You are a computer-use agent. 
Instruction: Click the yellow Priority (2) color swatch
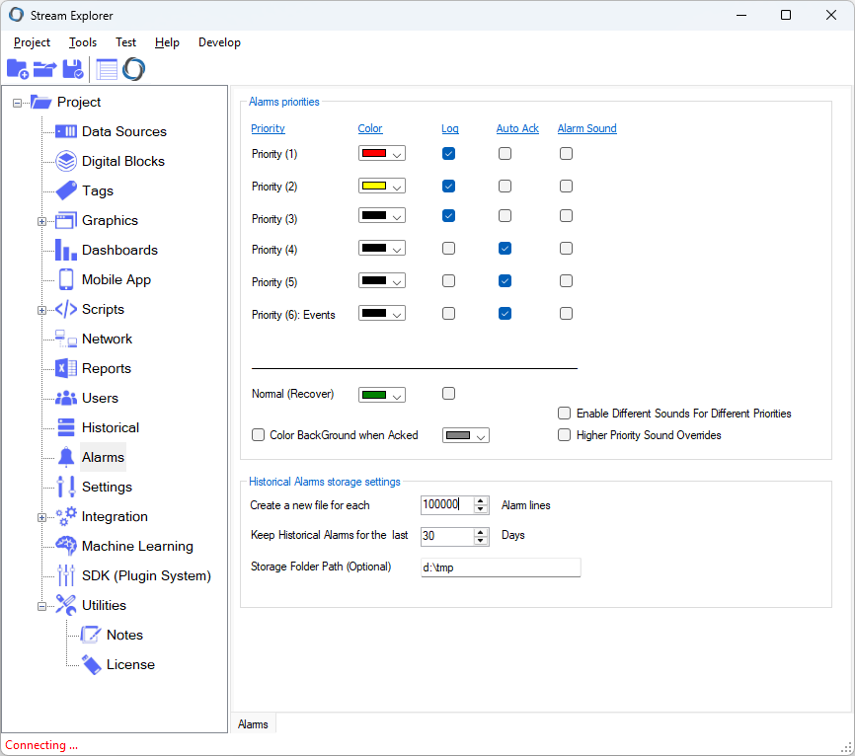(373, 187)
